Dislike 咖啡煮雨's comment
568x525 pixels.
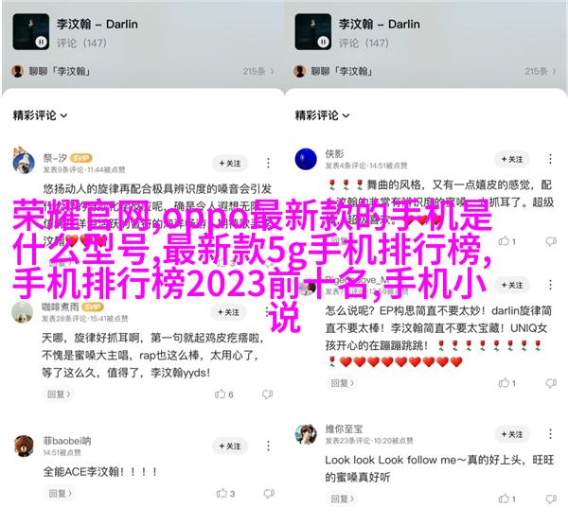[267, 394]
